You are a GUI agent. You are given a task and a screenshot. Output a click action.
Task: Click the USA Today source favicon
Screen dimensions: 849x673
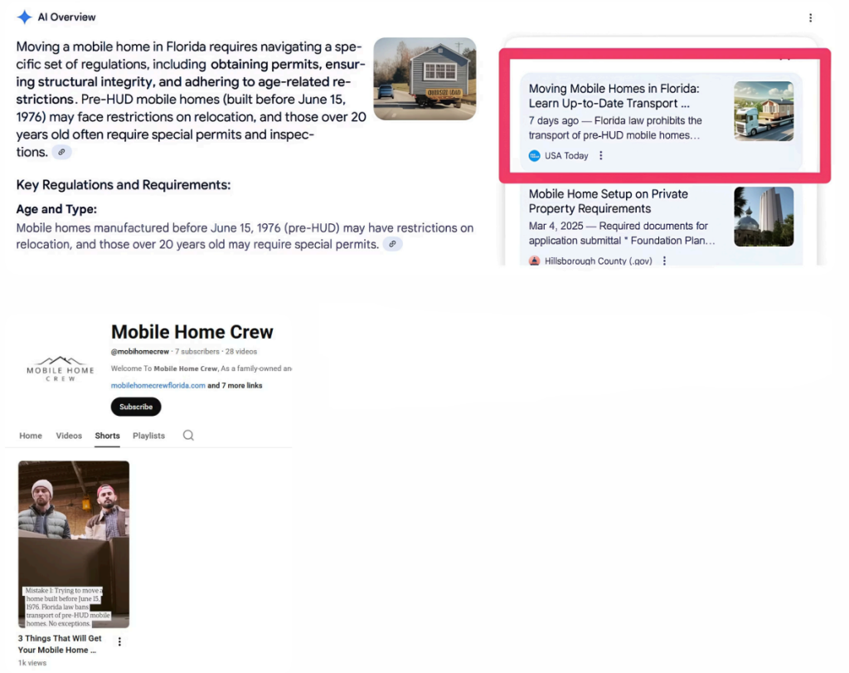[x=535, y=155]
